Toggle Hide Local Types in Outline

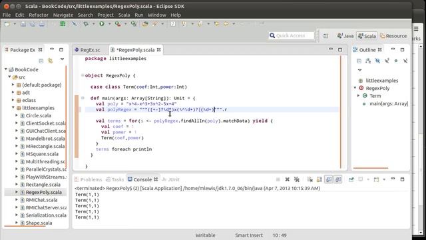pos(405,61)
